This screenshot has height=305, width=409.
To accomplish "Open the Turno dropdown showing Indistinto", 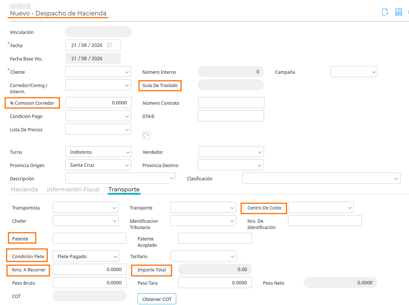I will [x=98, y=152].
